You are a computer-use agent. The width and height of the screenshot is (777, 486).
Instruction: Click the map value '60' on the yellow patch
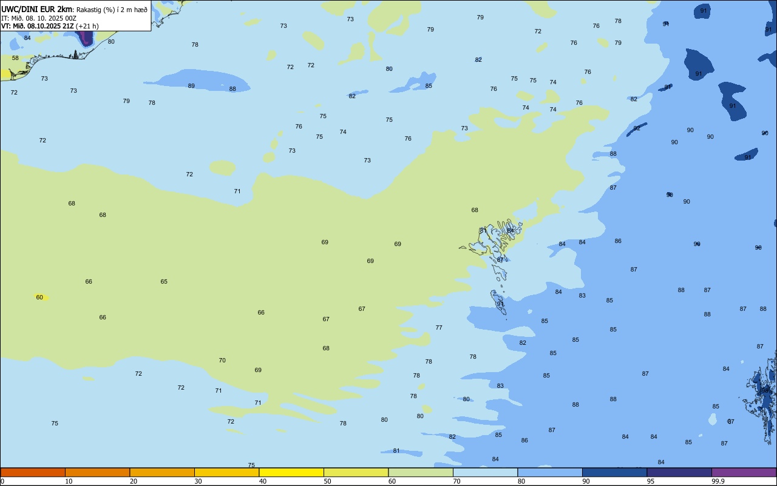[39, 298]
